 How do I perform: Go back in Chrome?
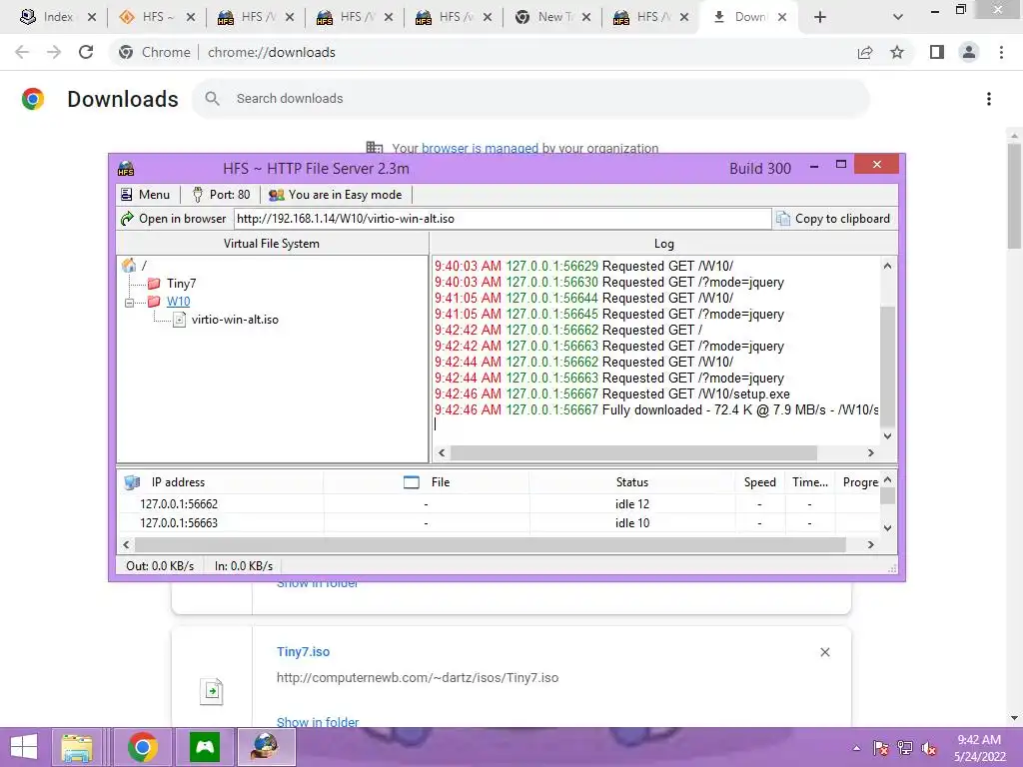[22, 52]
